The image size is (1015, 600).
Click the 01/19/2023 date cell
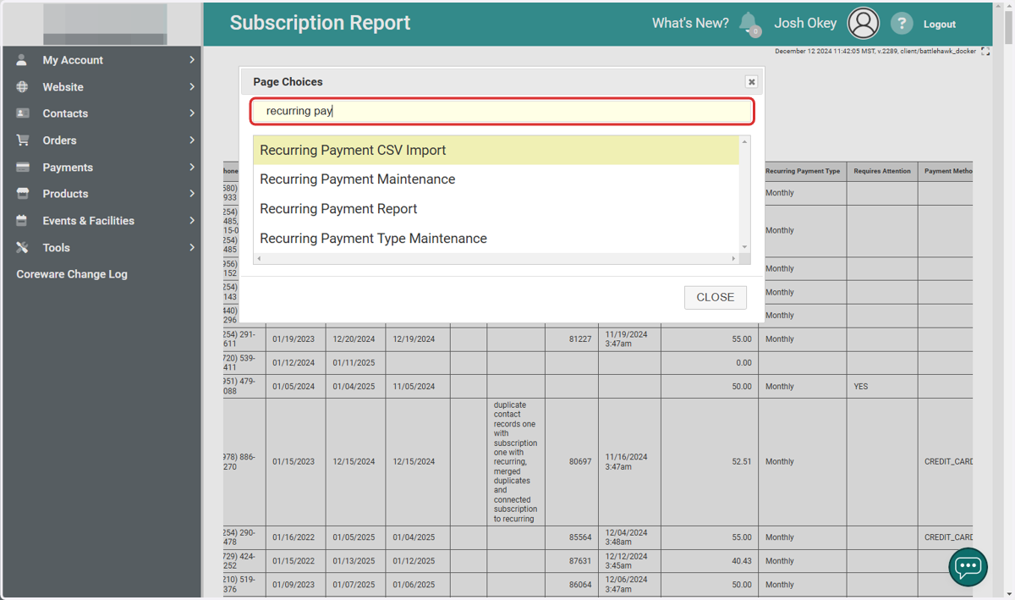tap(295, 339)
